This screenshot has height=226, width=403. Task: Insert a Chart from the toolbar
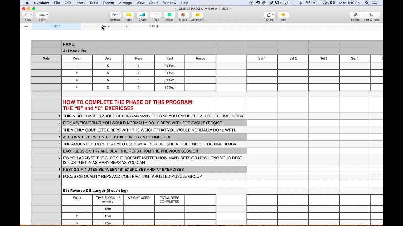142,15
